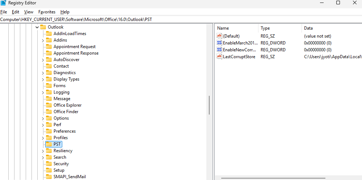Select the LastCorruptStore value name
Screen dimensions: 362x180
pyautogui.click(x=239, y=56)
